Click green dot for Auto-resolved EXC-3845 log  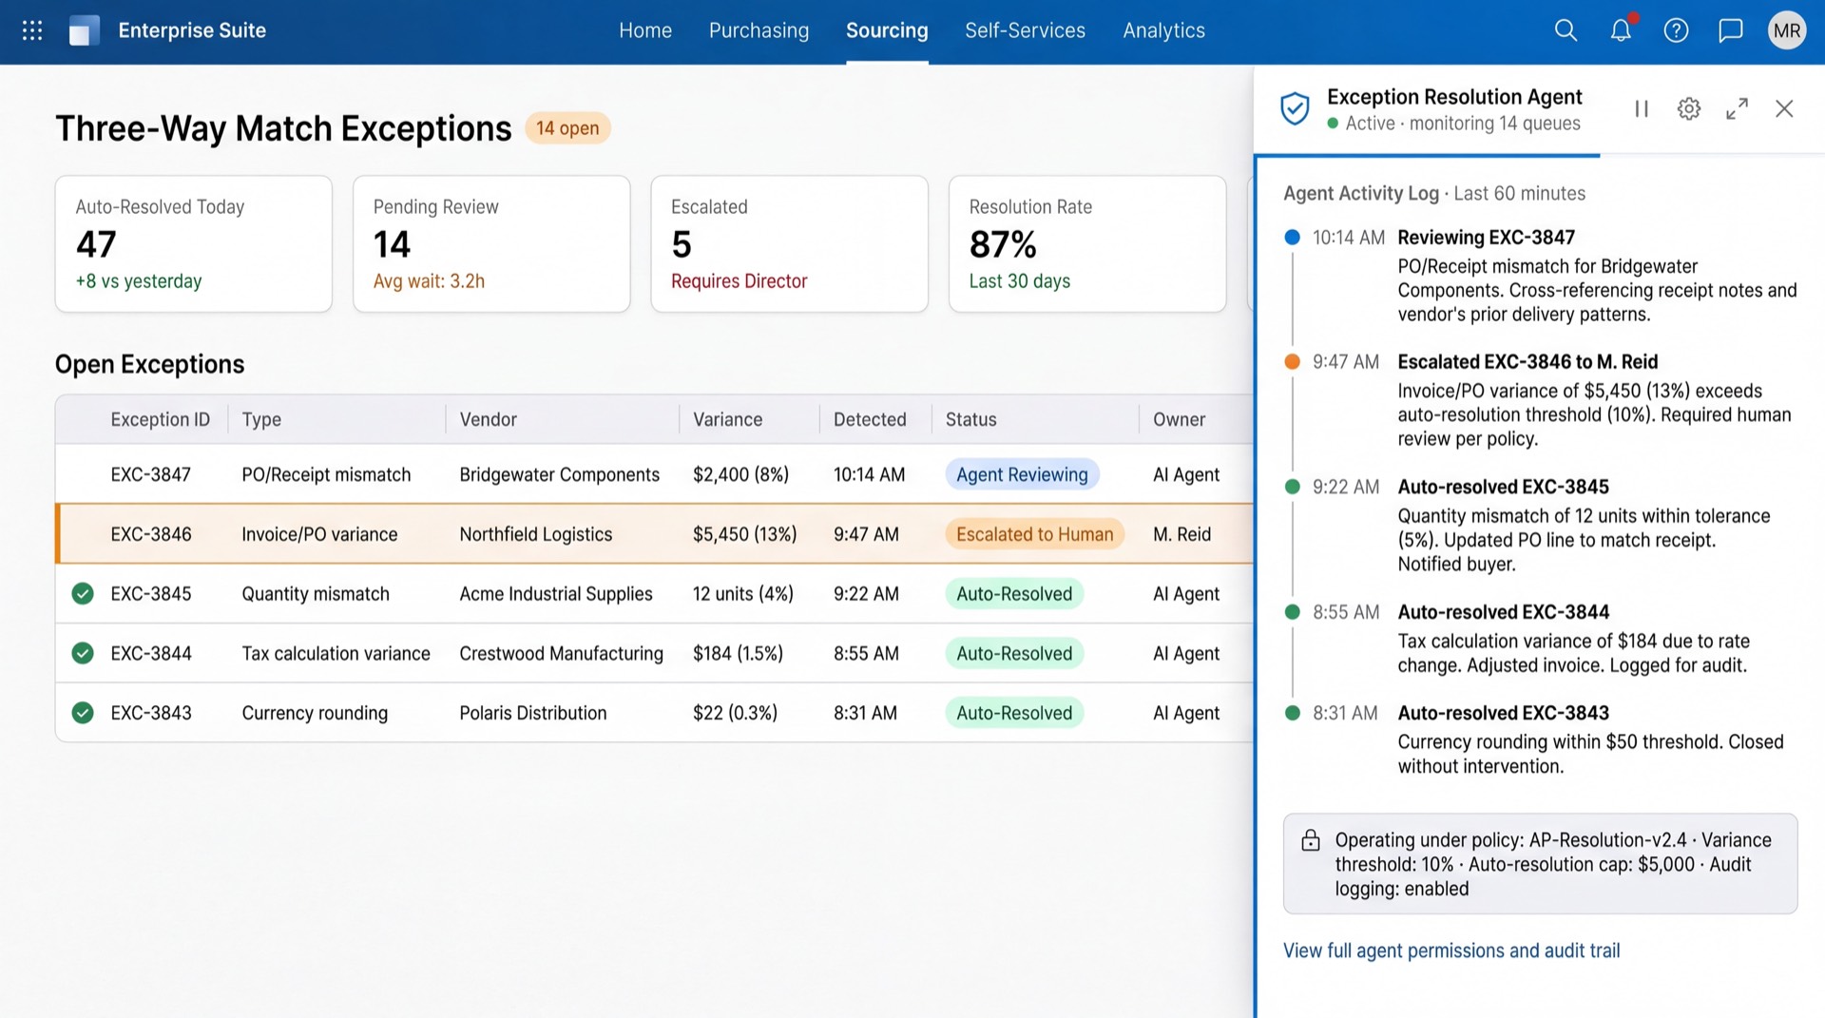coord(1292,487)
